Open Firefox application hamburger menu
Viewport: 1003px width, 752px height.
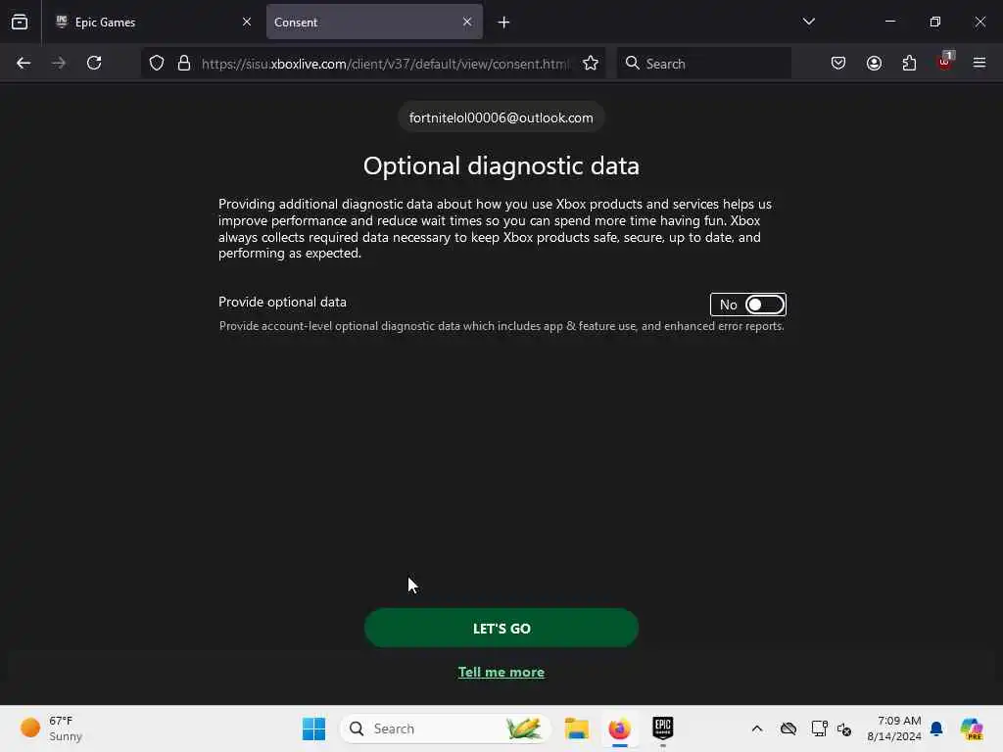click(979, 63)
